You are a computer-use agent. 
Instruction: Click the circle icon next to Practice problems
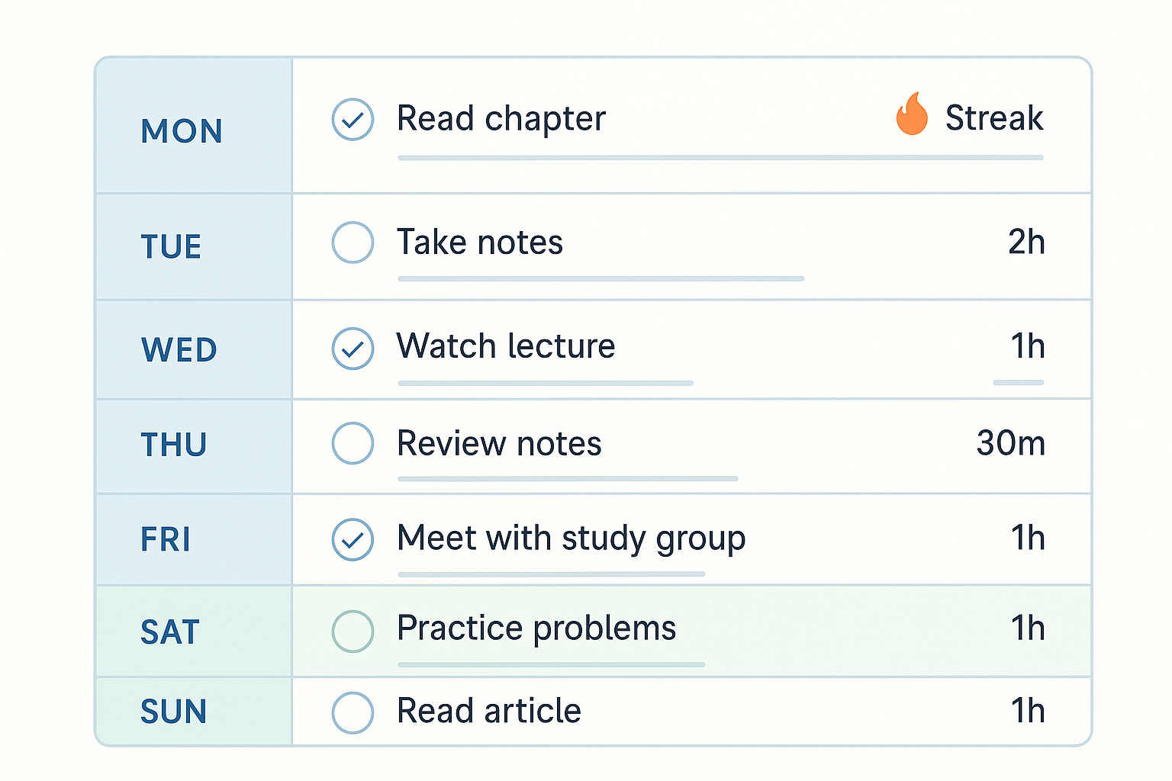(353, 632)
